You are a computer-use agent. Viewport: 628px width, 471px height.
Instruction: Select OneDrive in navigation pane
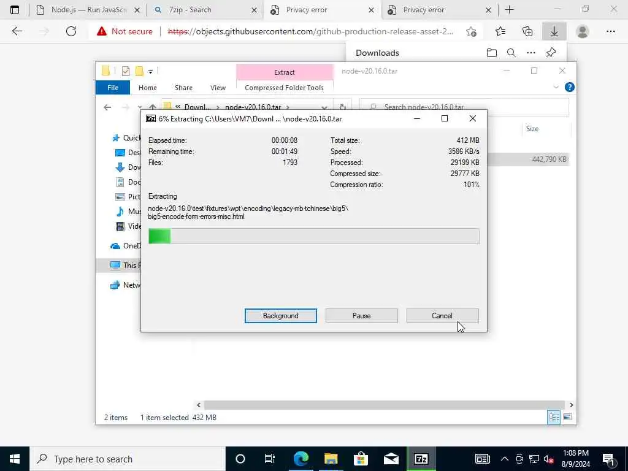(125, 245)
